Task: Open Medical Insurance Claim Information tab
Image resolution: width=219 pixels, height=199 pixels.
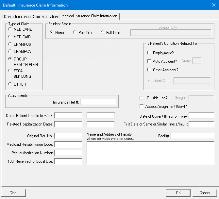Action: [x=89, y=16]
